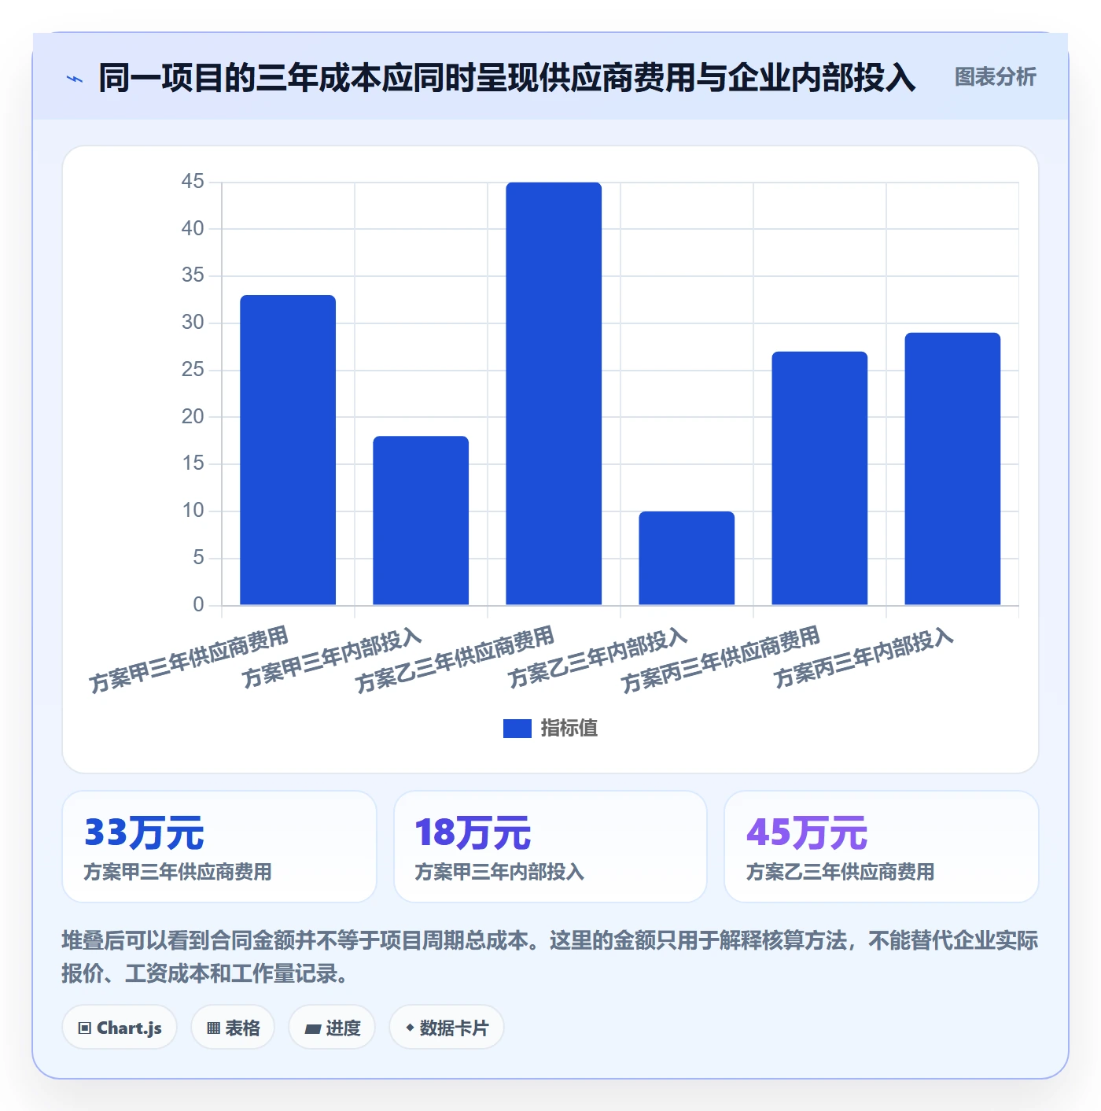1101x1111 pixels.
Task: Click the x-axis label 方案丙三年内部投入
Action: click(863, 658)
